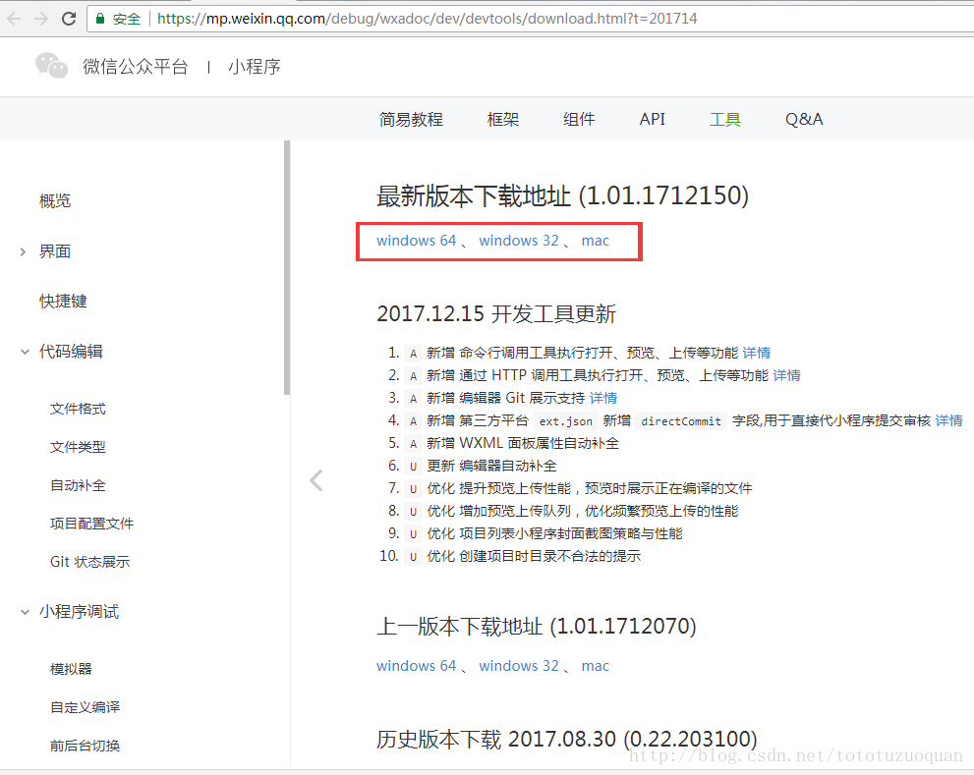Click text 优化 创建项目时目录不合法的提示
This screenshot has height=775, width=974.
(534, 556)
